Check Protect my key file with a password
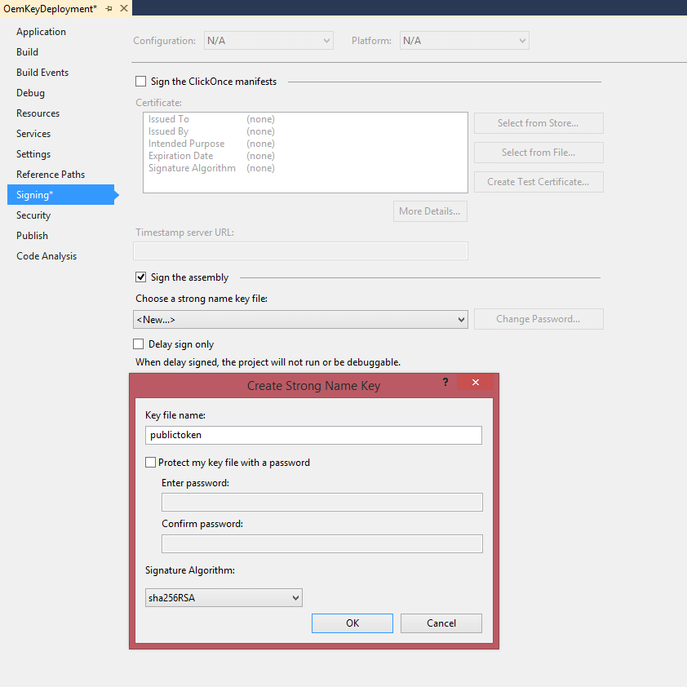This screenshot has width=687, height=687. click(x=150, y=462)
